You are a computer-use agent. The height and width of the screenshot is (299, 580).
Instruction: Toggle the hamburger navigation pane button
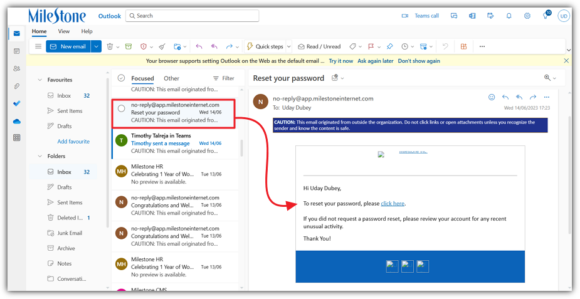pyautogui.click(x=38, y=46)
